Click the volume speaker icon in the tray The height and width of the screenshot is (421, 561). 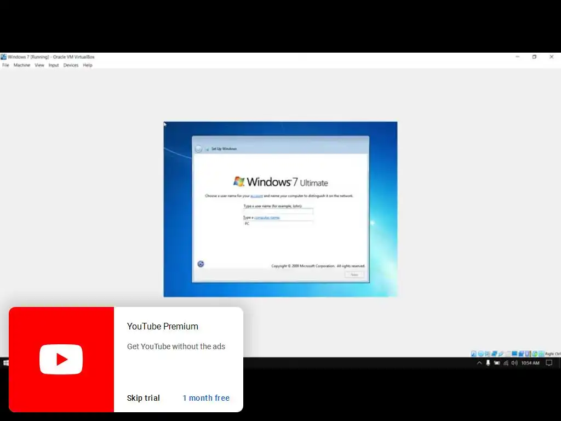click(514, 363)
